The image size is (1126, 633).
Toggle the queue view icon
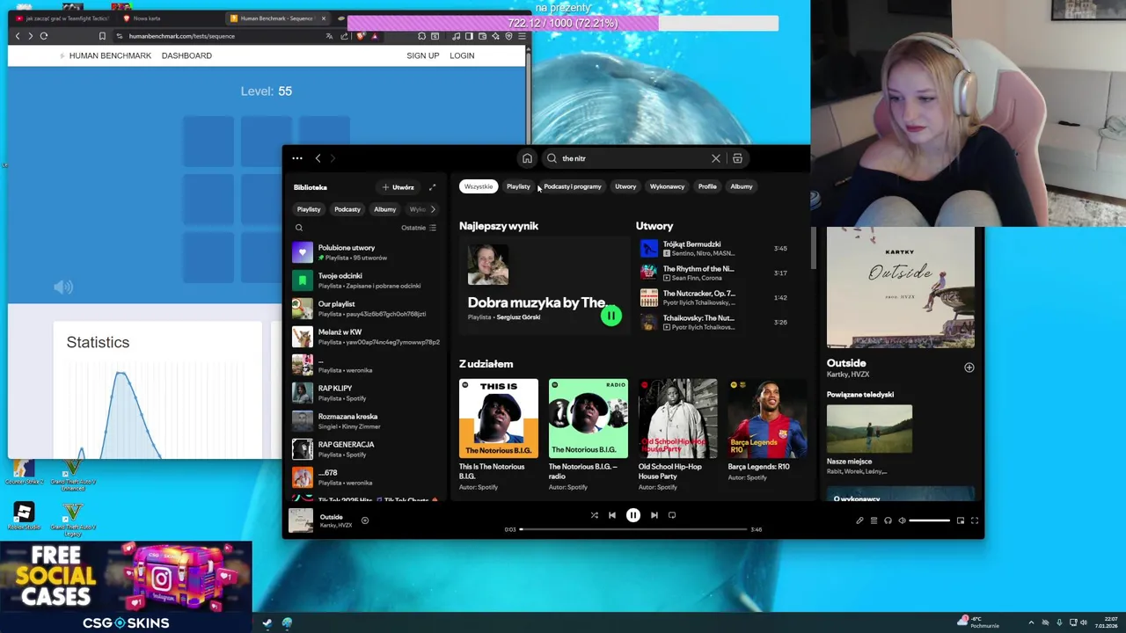point(874,520)
